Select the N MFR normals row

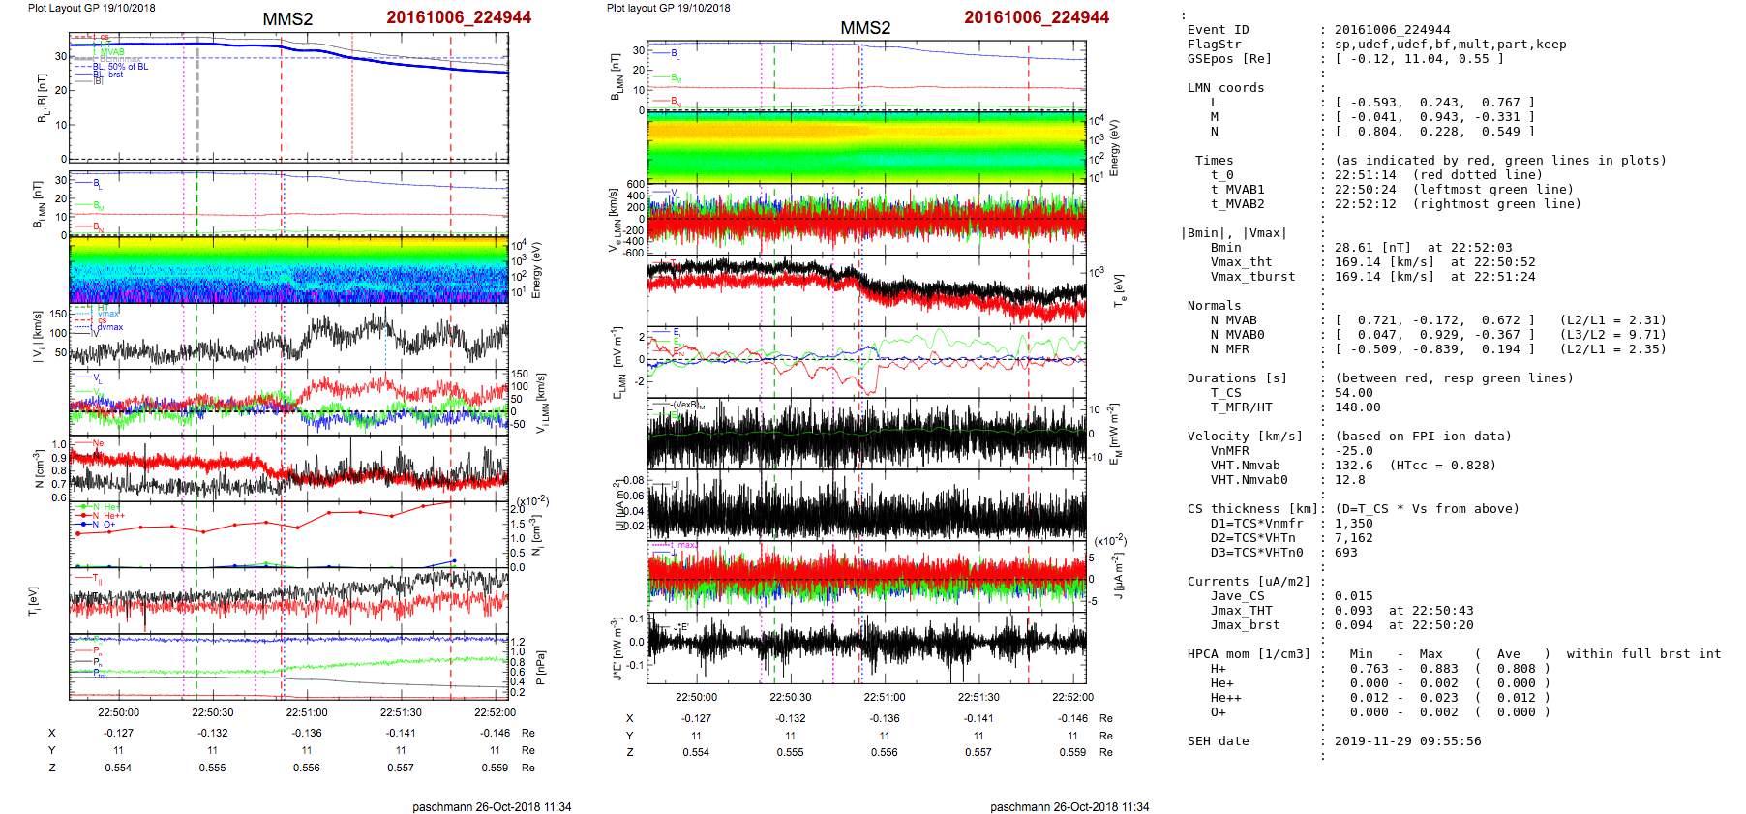[x=1427, y=349]
